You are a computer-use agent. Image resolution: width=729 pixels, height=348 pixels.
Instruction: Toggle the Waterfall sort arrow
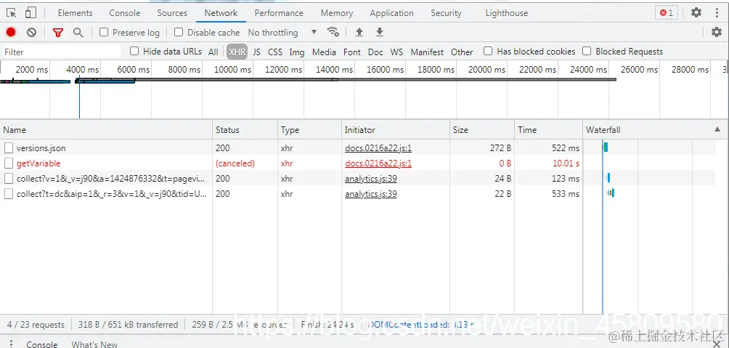pyautogui.click(x=717, y=130)
